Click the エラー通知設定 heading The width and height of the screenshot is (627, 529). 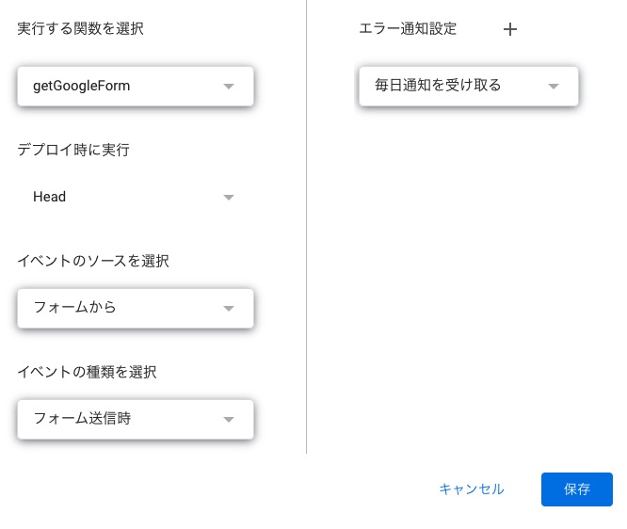(408, 29)
